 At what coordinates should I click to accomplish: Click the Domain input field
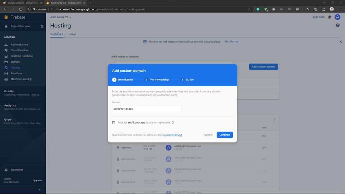147,109
